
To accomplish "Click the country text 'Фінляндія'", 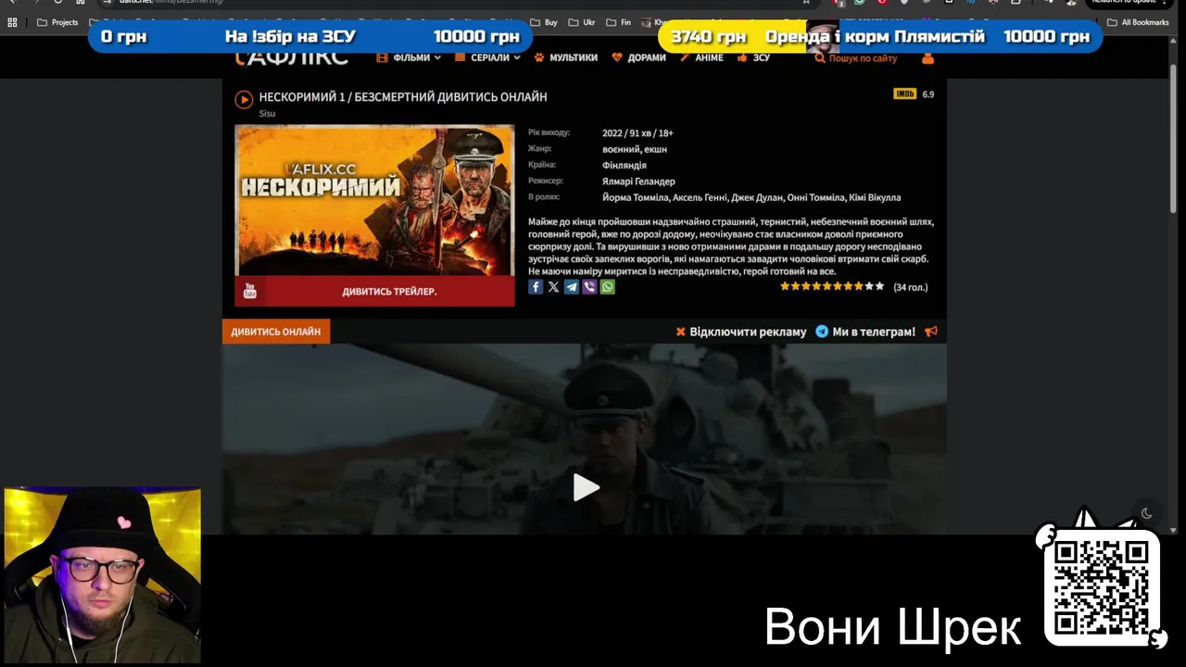I will point(625,166).
